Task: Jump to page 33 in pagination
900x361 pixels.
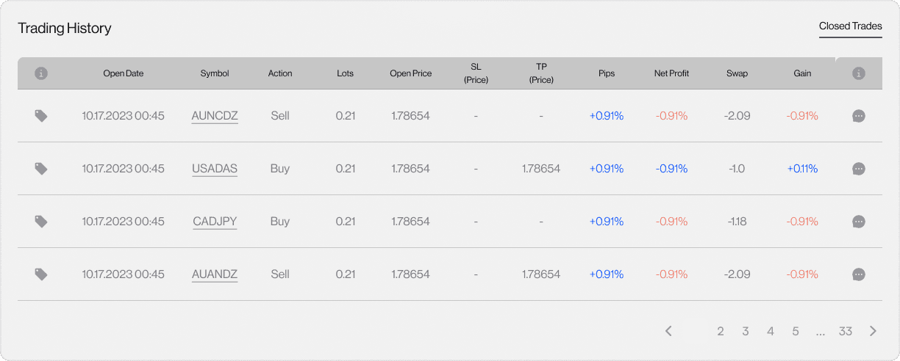Action: (x=846, y=331)
